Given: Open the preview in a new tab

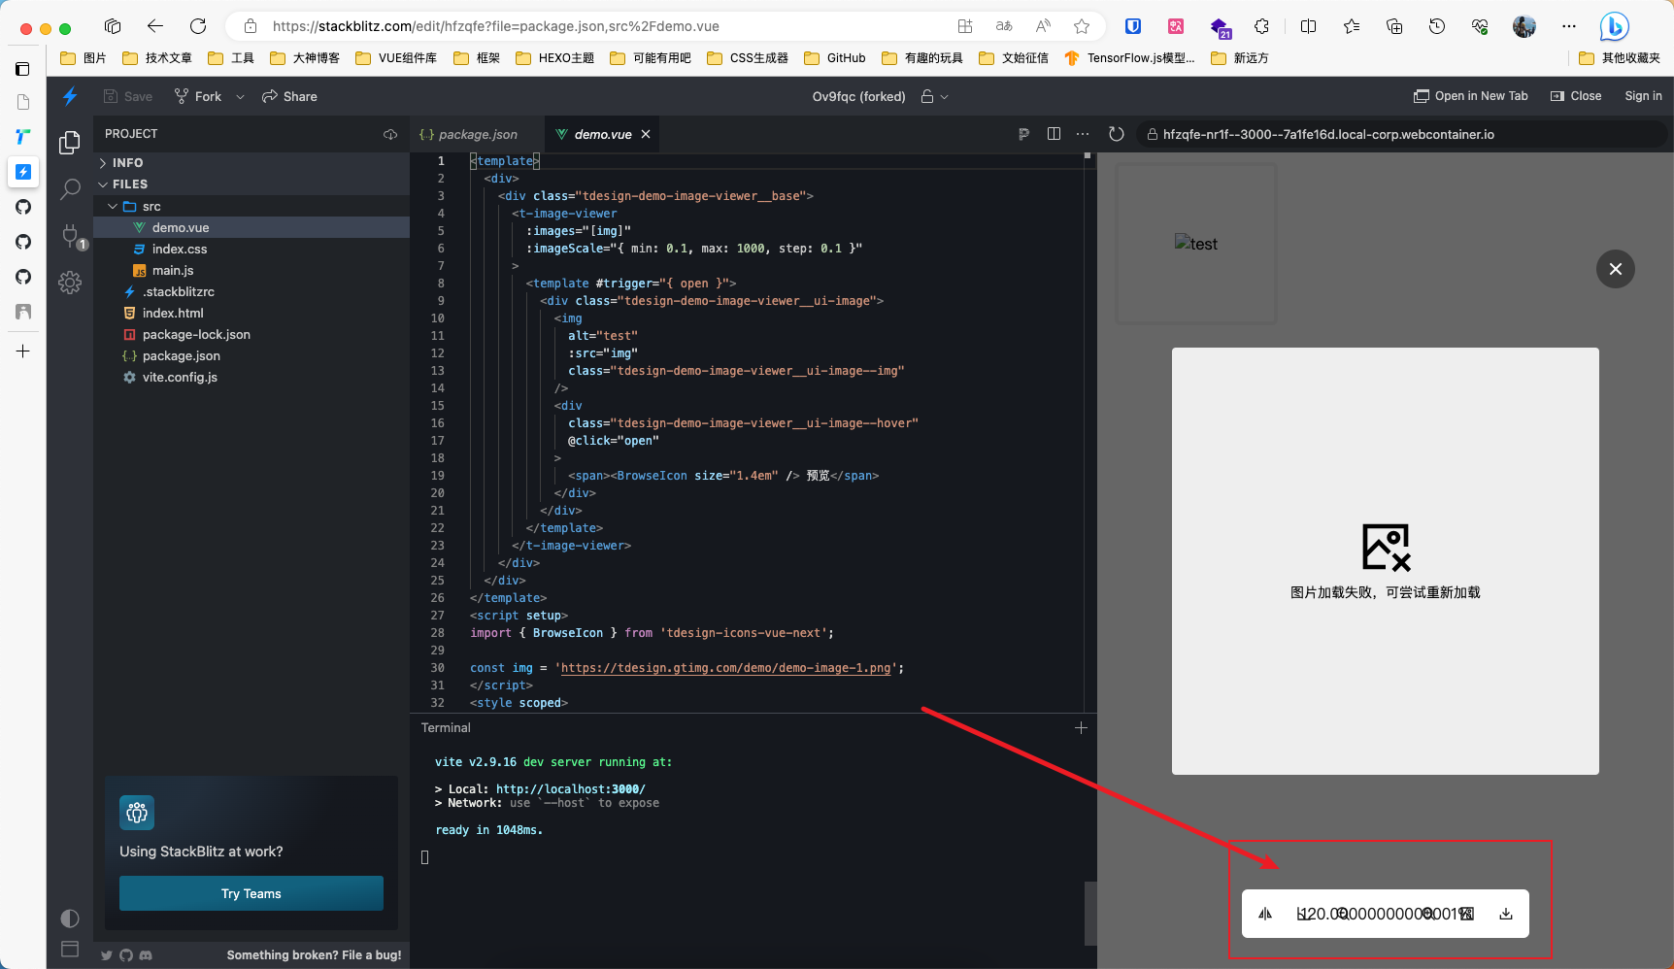Looking at the screenshot, I should 1470,96.
